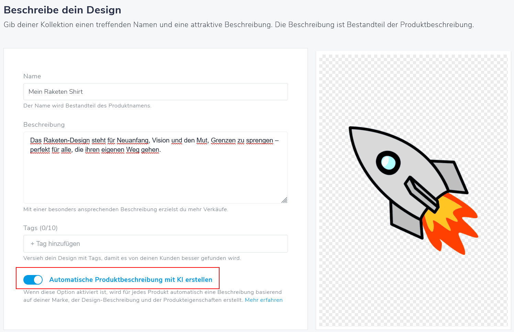514x332 pixels.
Task: Click the 'Wenn diese Option aktiviert ist' explanation text
Action: pyautogui.click(x=153, y=296)
